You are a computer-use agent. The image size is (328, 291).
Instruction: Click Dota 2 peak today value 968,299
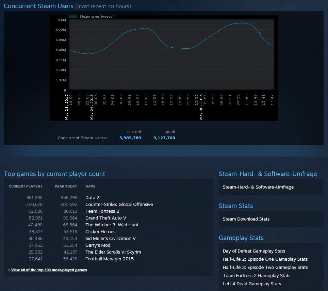69,197
